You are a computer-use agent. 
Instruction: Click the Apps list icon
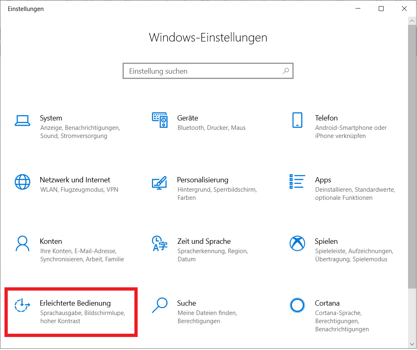pos(297,182)
